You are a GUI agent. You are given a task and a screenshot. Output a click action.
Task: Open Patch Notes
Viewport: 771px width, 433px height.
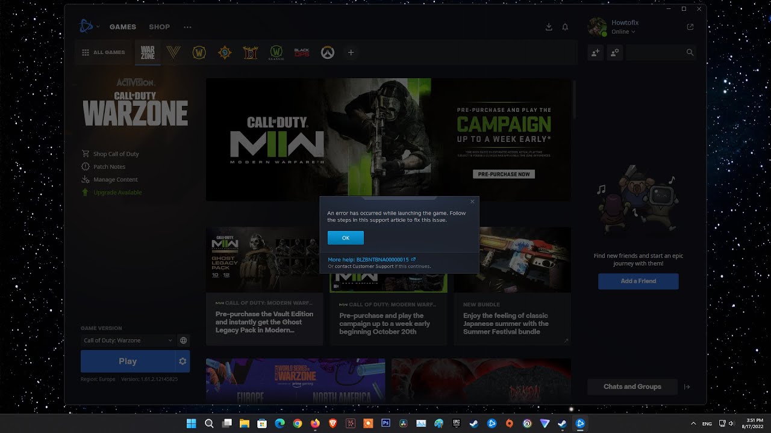point(104,167)
